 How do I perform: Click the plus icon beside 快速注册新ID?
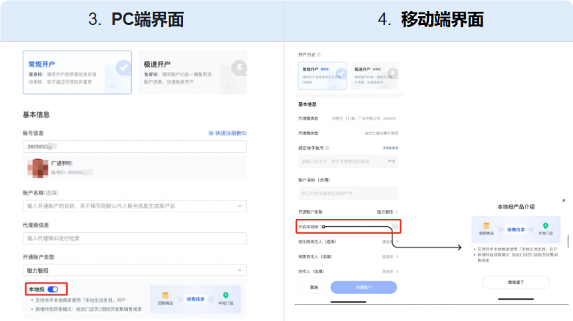click(x=211, y=133)
